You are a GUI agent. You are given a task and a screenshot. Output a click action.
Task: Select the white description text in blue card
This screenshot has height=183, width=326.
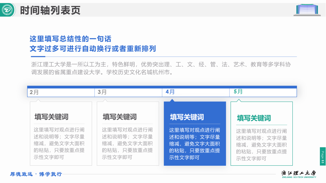(x=195, y=144)
